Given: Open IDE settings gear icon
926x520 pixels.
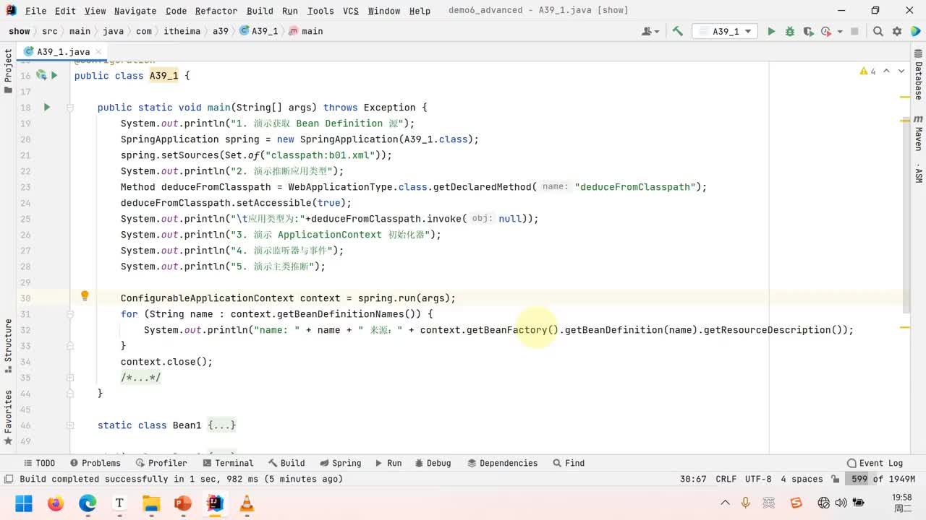Looking at the screenshot, I should pyautogui.click(x=897, y=31).
